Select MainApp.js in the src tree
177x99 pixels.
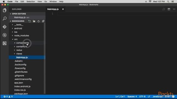27,57
